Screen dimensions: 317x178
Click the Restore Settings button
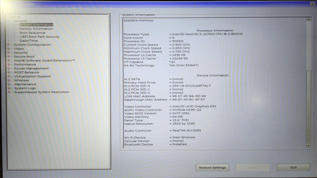click(x=212, y=167)
